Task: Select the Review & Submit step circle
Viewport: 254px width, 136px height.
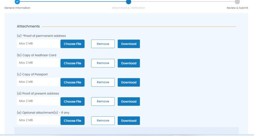Action: [237, 2]
